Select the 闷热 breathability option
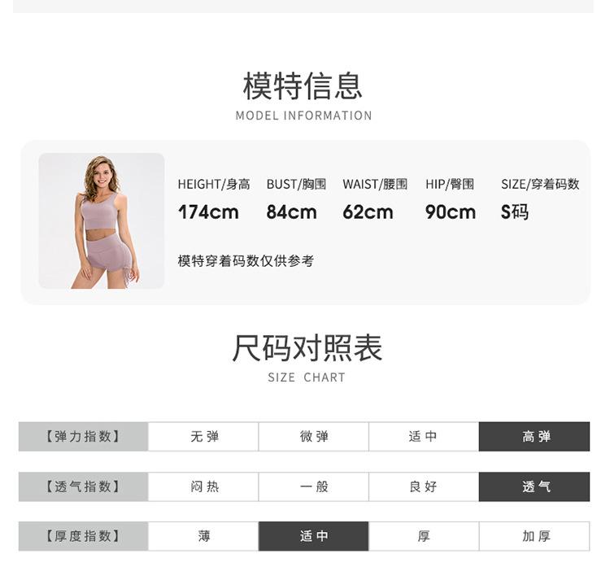 pos(204,486)
